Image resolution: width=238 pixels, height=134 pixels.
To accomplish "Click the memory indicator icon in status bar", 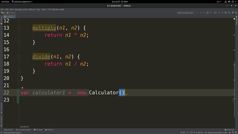I will [x=236, y=133].
